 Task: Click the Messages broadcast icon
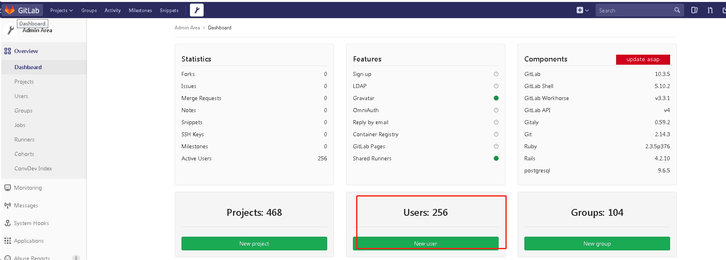click(x=8, y=205)
